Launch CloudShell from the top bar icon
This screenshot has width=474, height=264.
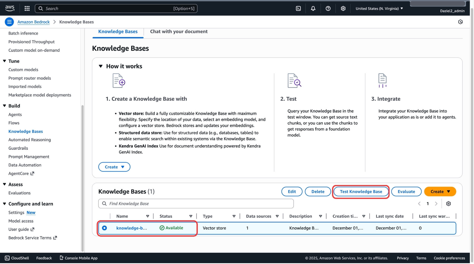tap(298, 8)
